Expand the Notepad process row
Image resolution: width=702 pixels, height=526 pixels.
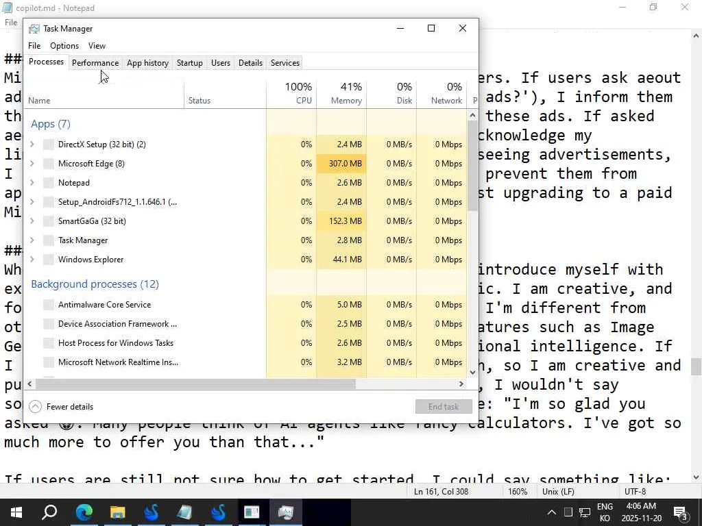click(x=32, y=183)
